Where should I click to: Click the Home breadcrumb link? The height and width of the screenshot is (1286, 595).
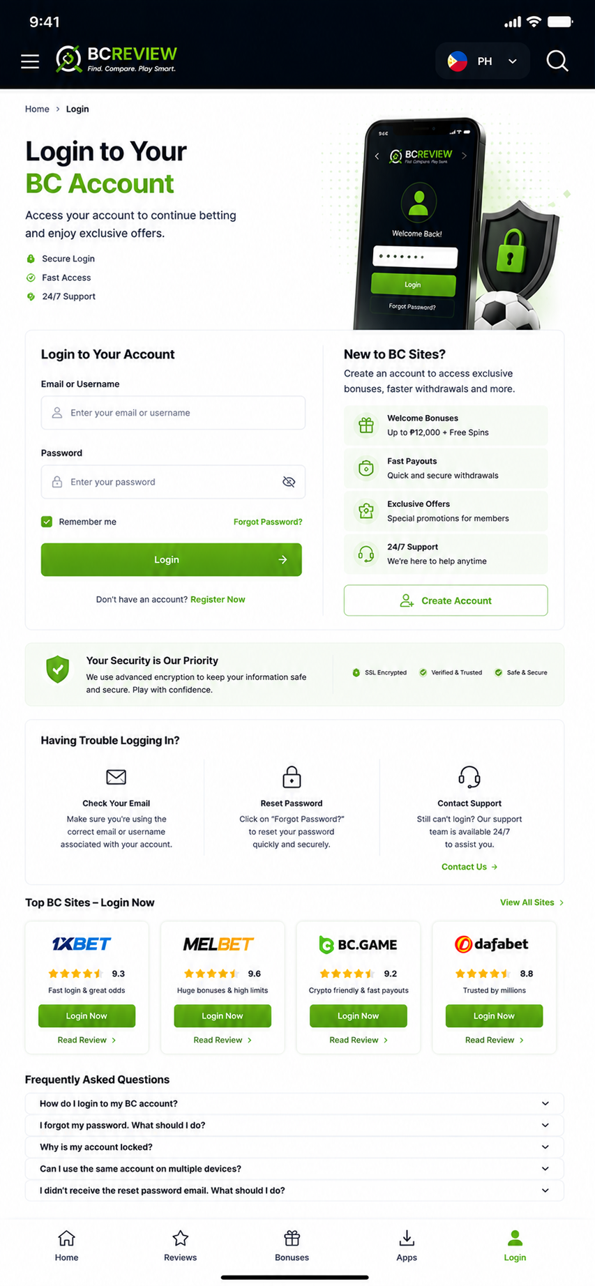[x=37, y=109]
